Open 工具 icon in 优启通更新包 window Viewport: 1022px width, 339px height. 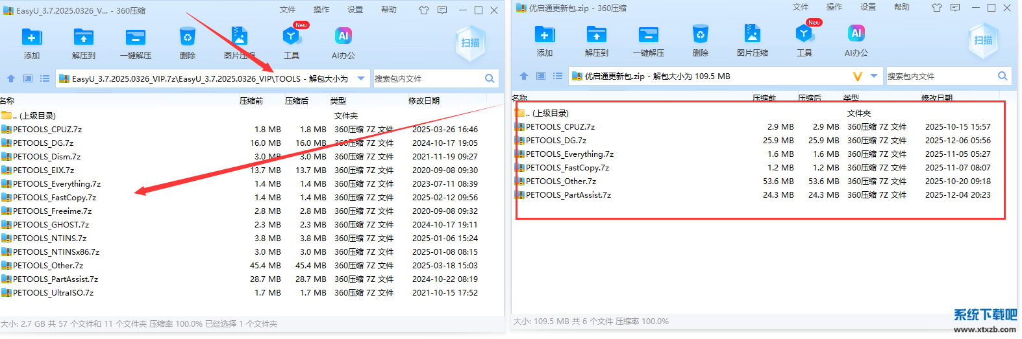(804, 34)
